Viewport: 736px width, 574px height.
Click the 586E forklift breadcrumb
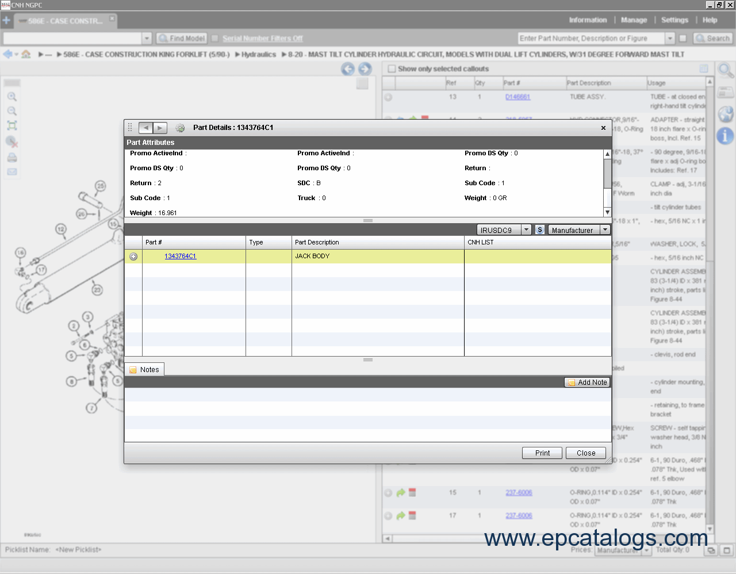(146, 54)
